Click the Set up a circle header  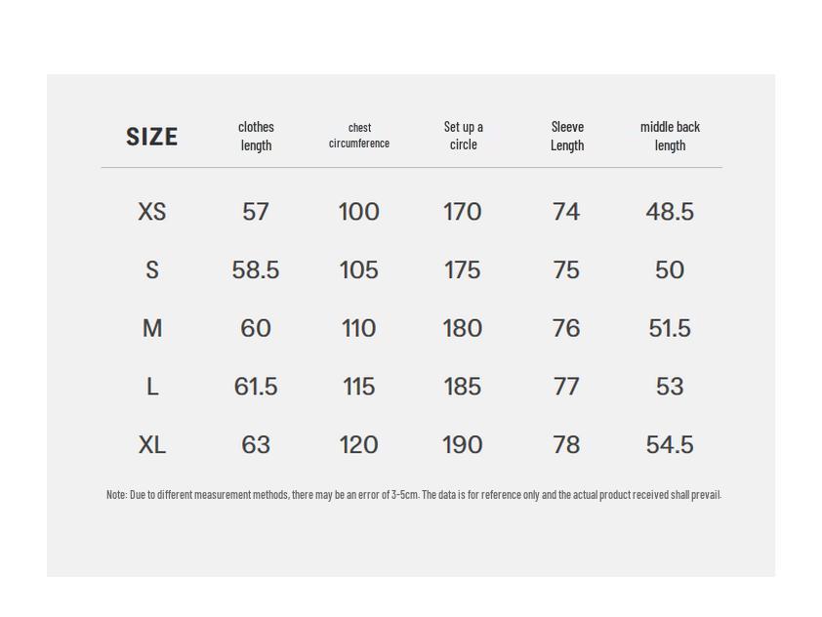coord(463,136)
